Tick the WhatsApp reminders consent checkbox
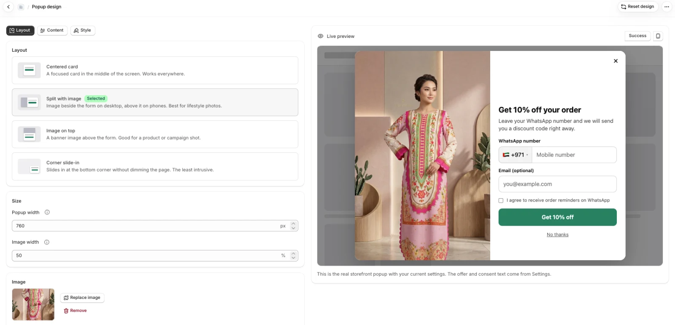Viewport: 675px width, 325px height. pos(501,200)
